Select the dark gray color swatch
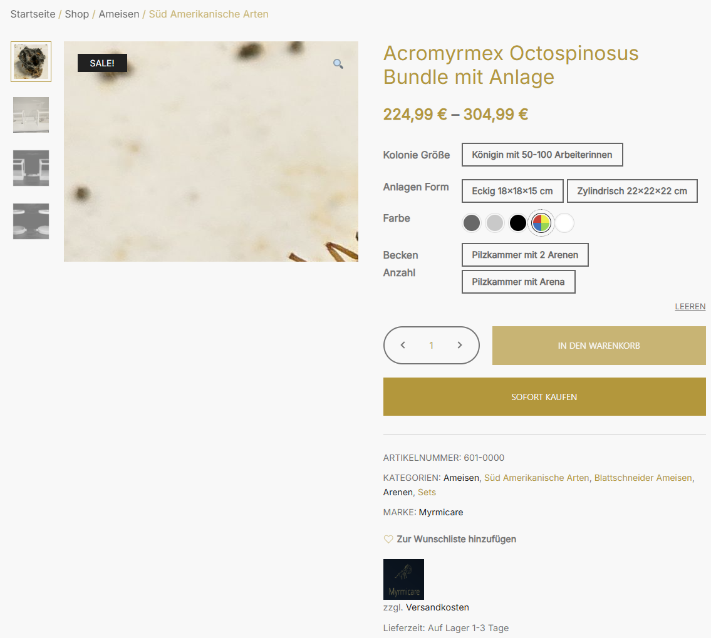711x638 pixels. pos(472,223)
